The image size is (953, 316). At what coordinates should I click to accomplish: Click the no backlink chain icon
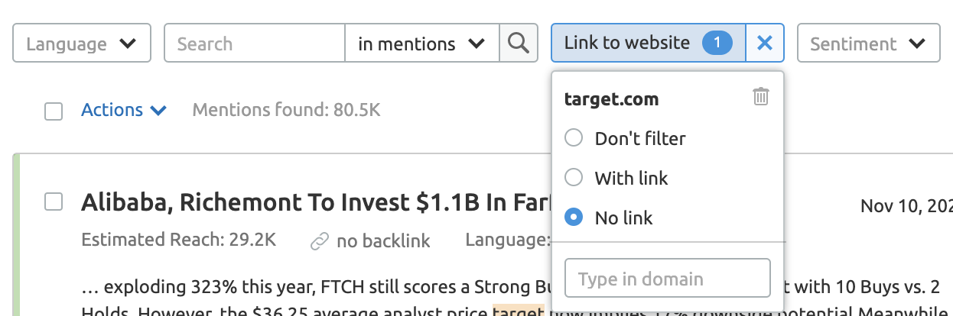click(319, 241)
